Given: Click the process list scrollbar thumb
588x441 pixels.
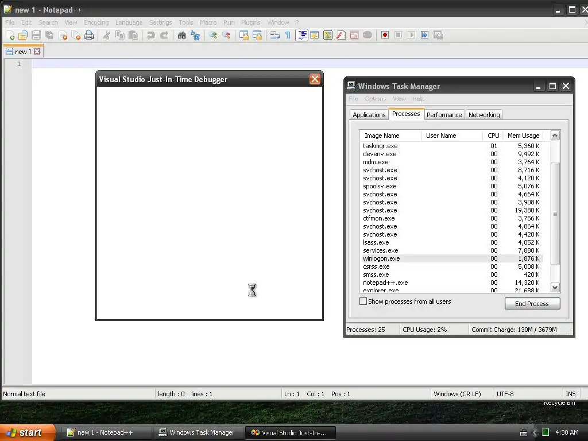Looking at the screenshot, I should [555, 214].
